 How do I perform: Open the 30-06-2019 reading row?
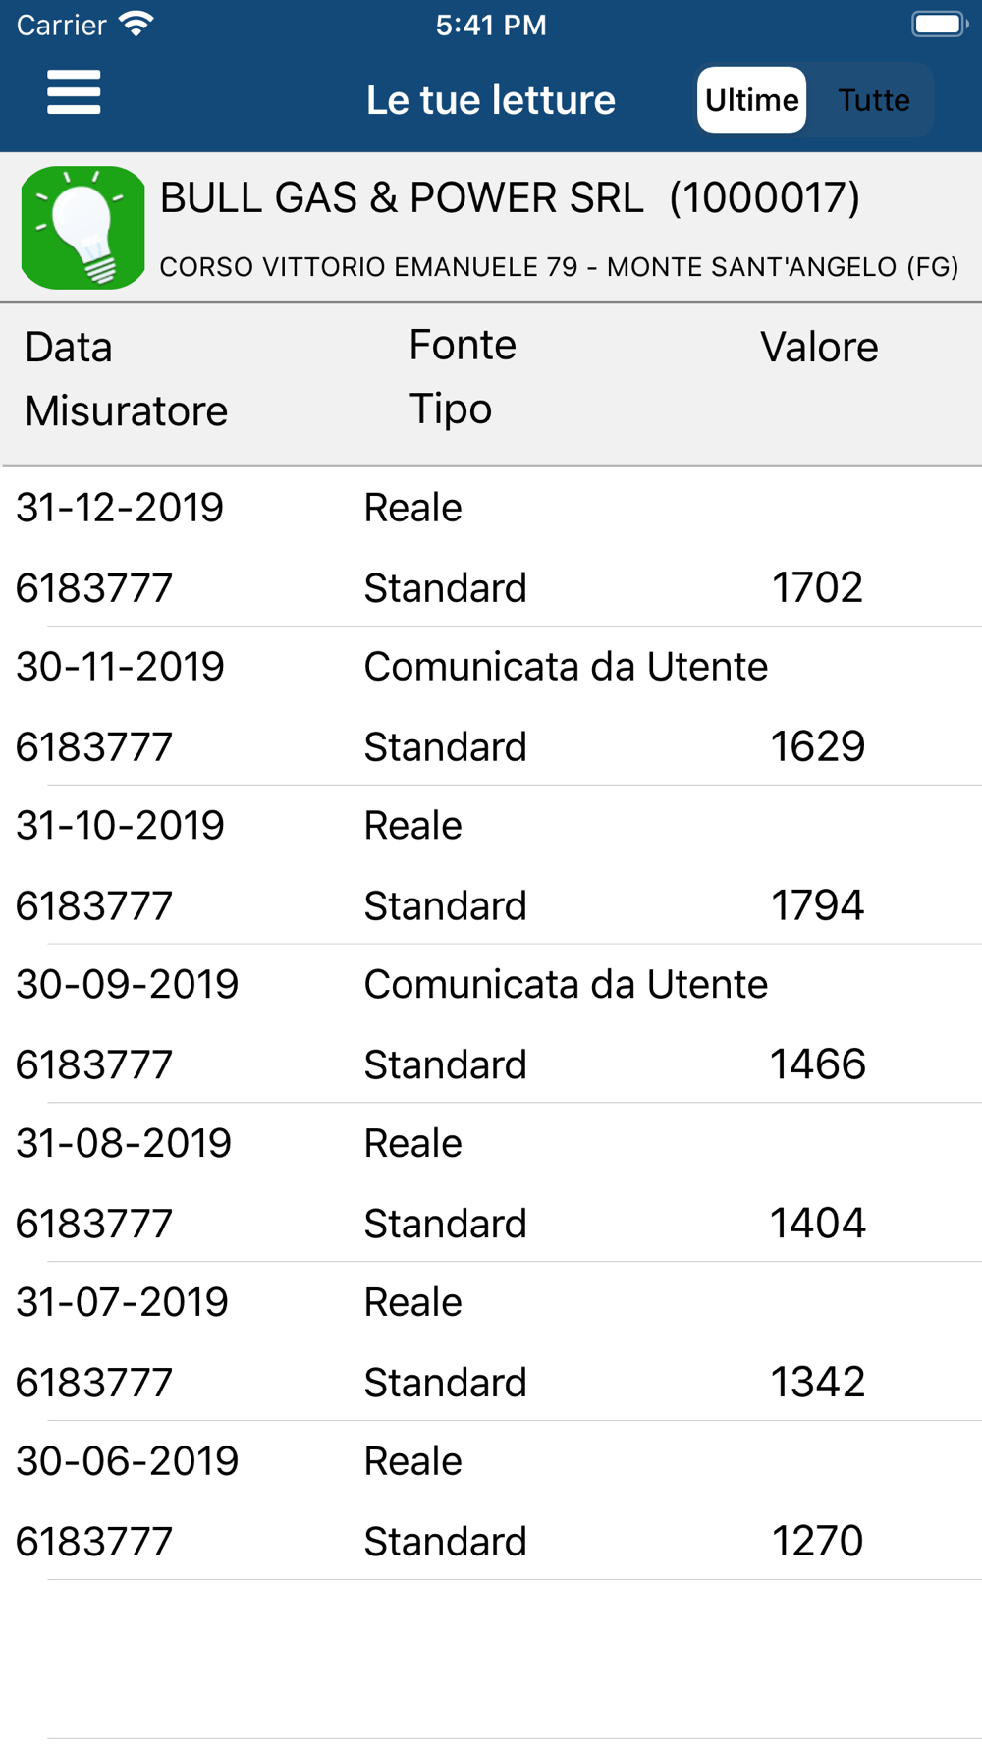491,1501
